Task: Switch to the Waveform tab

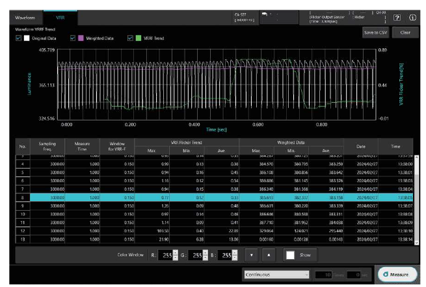Action: coord(25,18)
